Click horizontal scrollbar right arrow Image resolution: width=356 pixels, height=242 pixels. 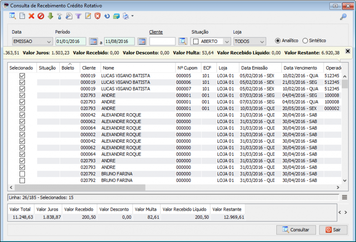point(338,188)
